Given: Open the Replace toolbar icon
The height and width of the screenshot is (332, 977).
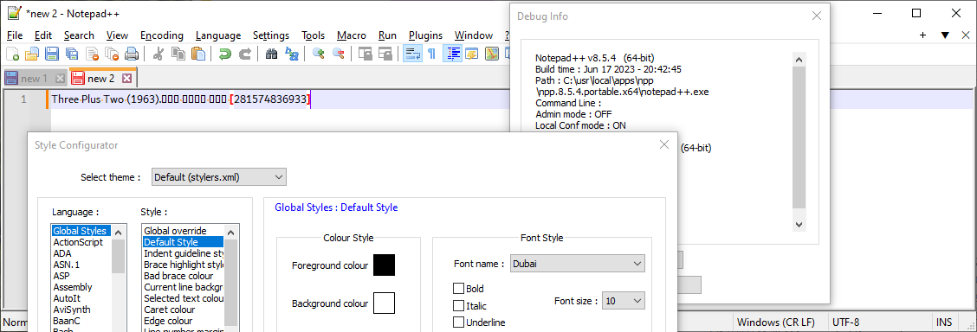Looking at the screenshot, I should coord(291,54).
